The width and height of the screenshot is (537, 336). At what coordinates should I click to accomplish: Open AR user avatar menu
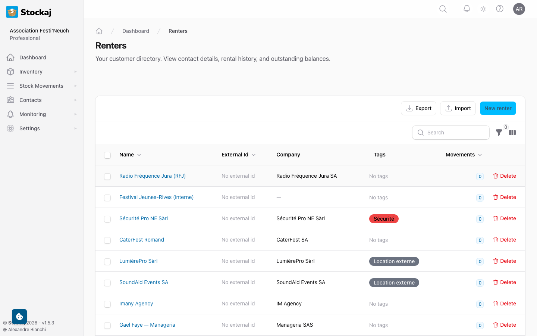pyautogui.click(x=519, y=9)
